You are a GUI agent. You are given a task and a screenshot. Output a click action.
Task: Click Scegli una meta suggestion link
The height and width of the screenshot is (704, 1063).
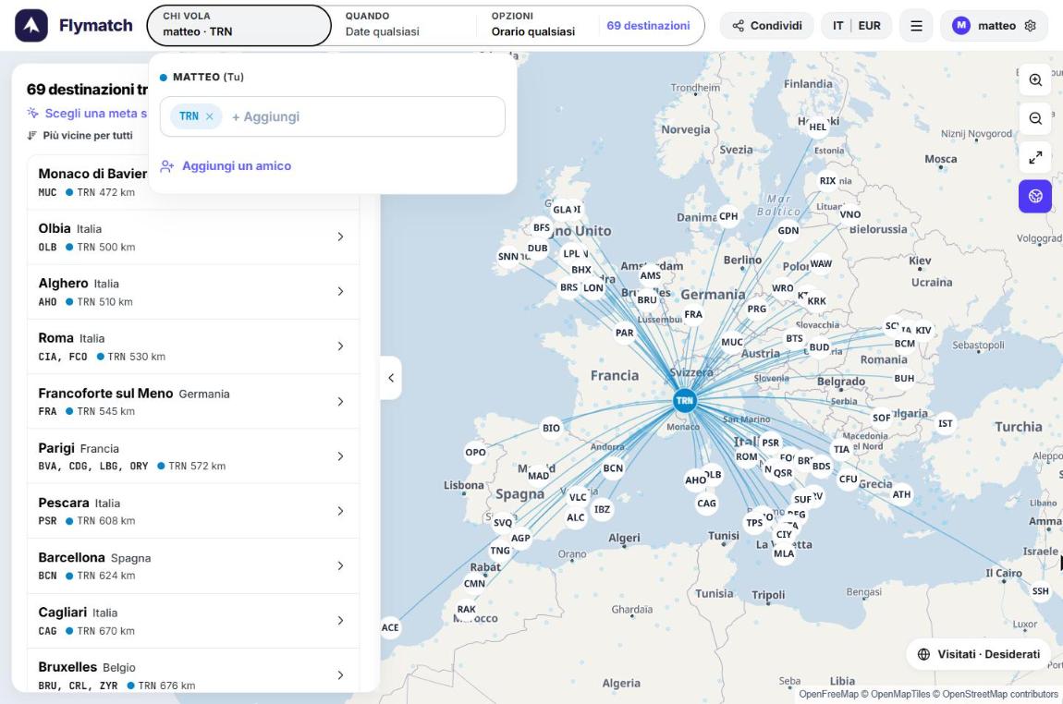[87, 113]
